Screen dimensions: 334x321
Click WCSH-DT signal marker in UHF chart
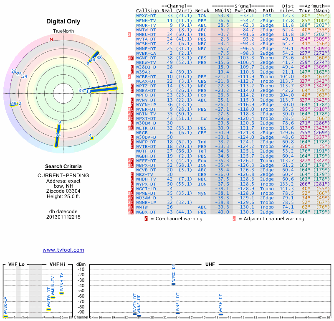[x=221, y=314]
